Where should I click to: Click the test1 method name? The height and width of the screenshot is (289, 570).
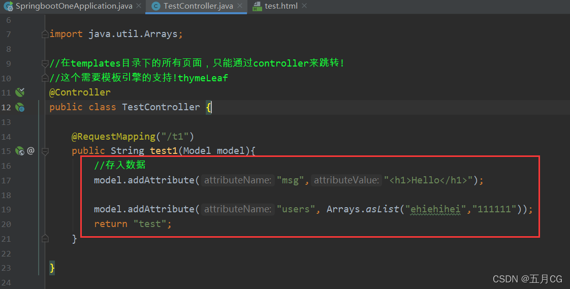pyautogui.click(x=164, y=150)
